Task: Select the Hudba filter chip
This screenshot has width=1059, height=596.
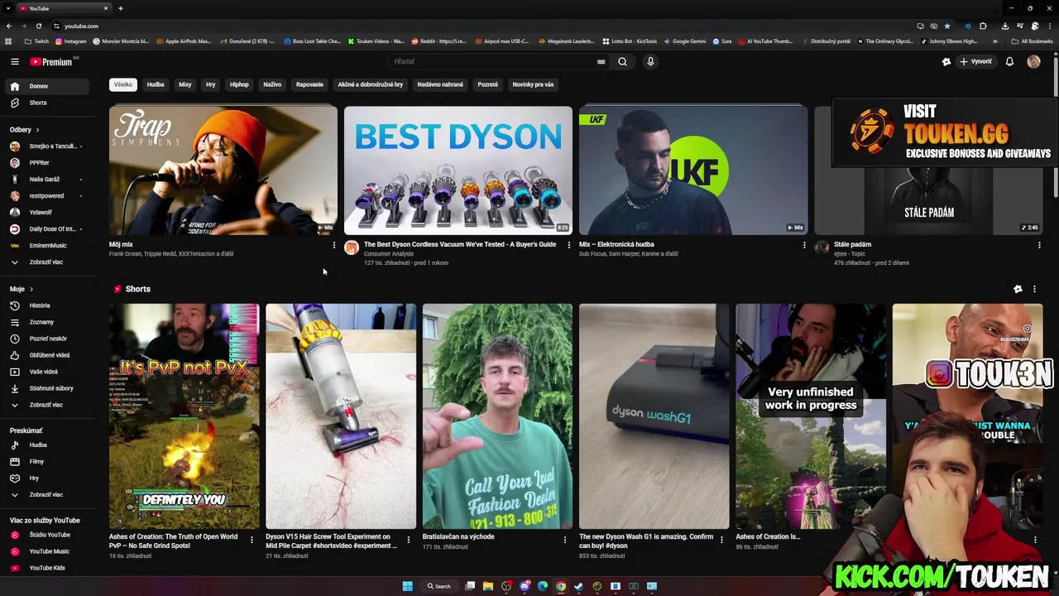Action: tap(156, 84)
